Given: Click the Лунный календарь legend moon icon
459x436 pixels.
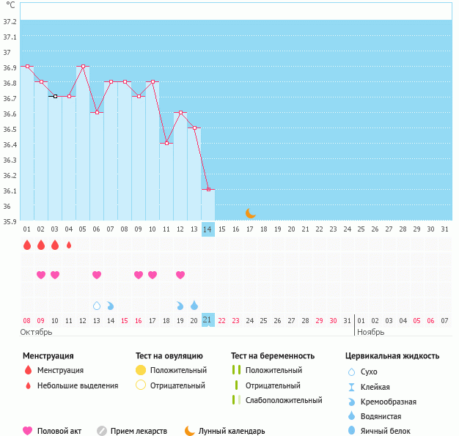Looking at the screenshot, I should 190,431.
